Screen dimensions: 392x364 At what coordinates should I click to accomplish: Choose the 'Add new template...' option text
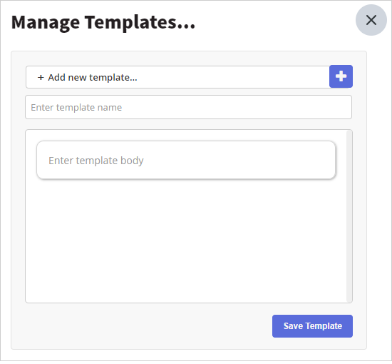(x=93, y=77)
